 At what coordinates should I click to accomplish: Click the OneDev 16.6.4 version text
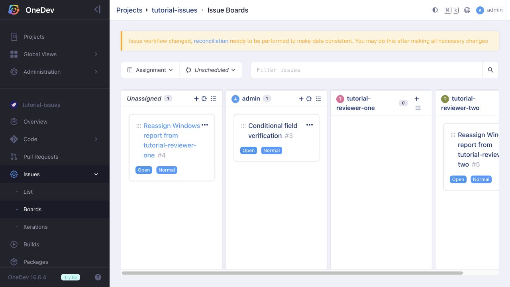(27, 277)
